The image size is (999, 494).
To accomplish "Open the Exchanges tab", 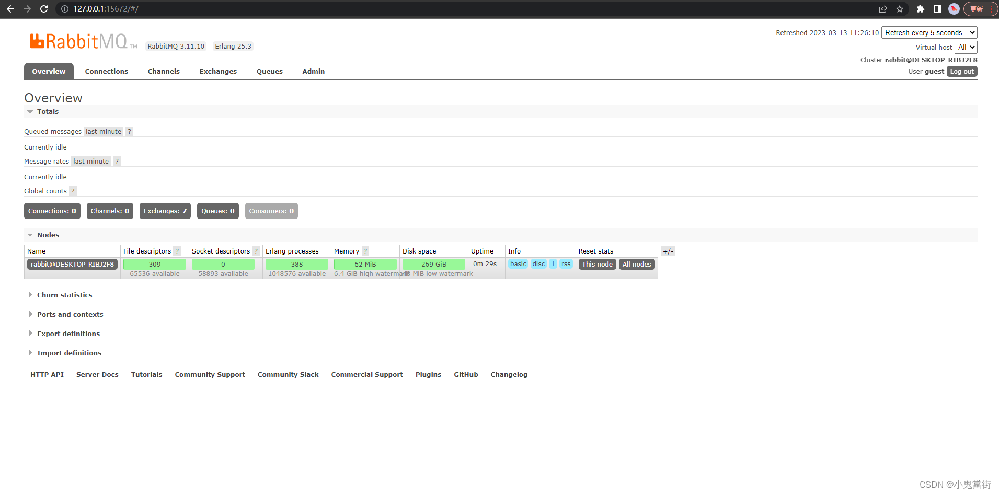I will [x=218, y=71].
